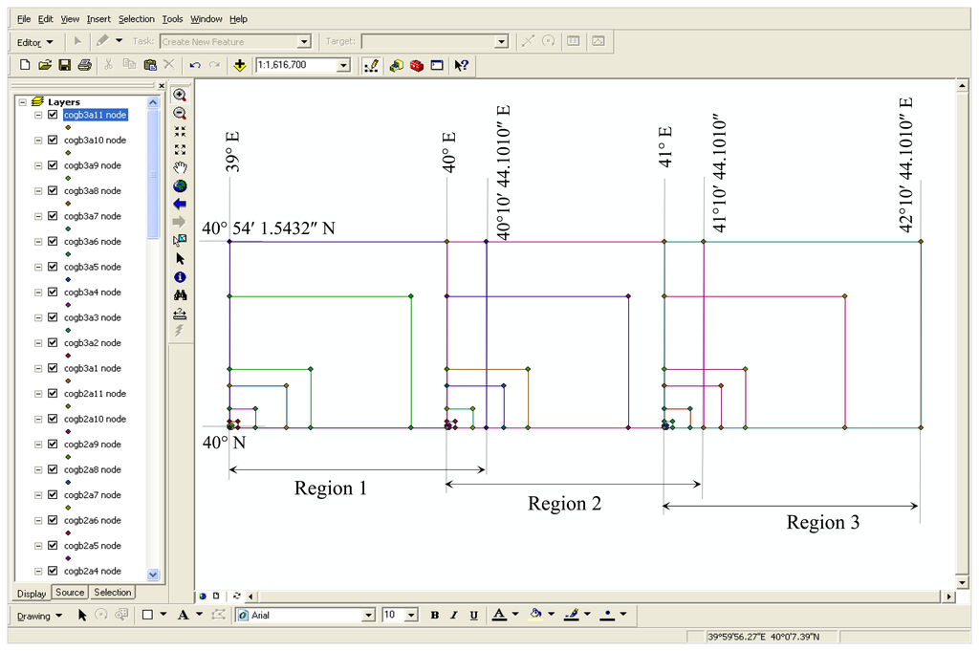Switch to the Source tab

coord(69,593)
